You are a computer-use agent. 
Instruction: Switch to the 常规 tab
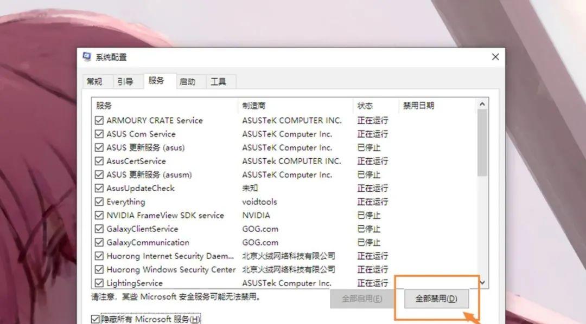(94, 81)
